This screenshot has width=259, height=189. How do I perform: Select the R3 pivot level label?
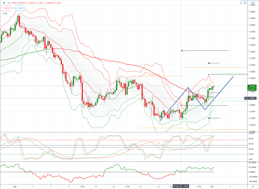[x=182, y=51]
